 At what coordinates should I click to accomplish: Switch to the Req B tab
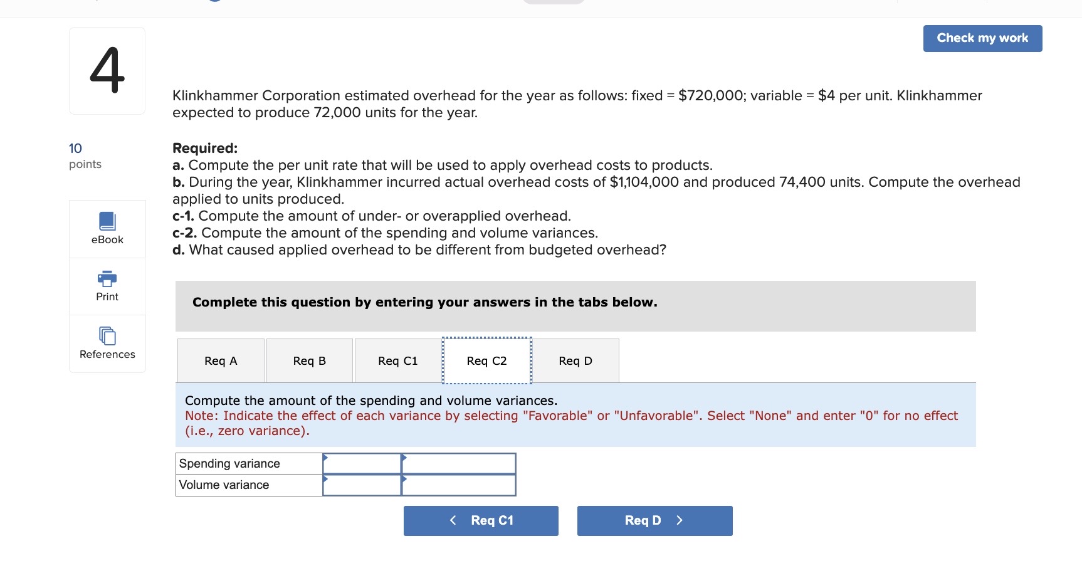309,360
